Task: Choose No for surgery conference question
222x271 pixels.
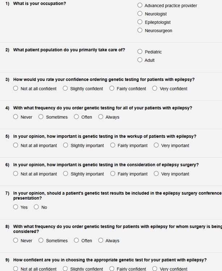Action: click(x=36, y=207)
